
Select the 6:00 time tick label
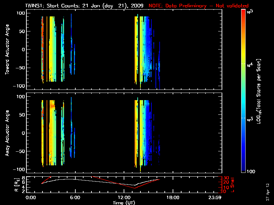click(x=75, y=197)
